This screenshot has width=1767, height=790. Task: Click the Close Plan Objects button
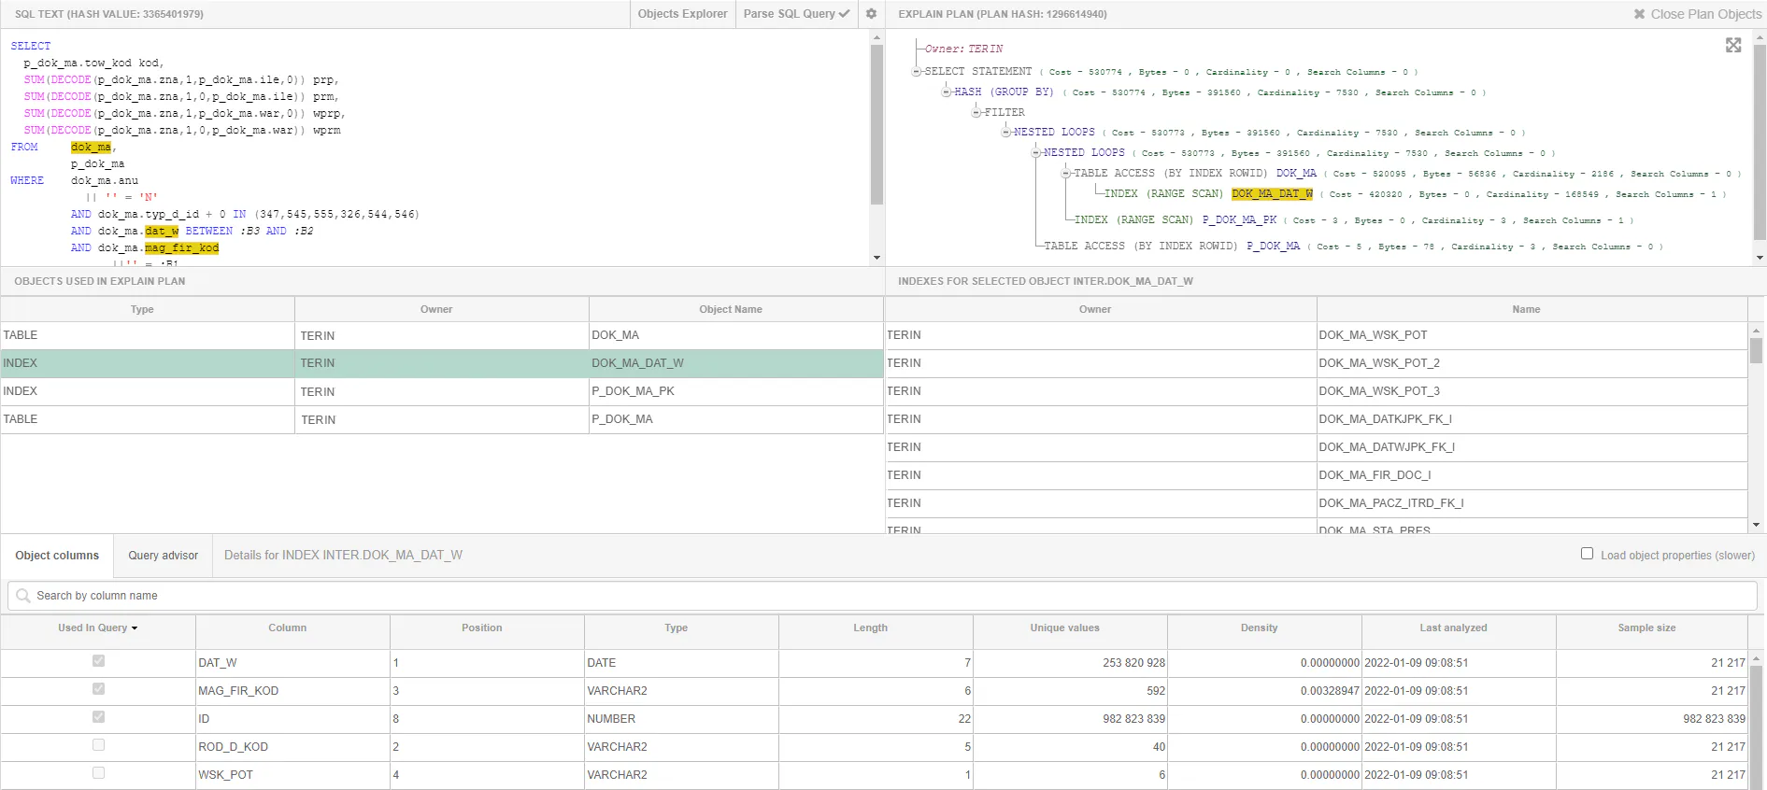pos(1697,14)
